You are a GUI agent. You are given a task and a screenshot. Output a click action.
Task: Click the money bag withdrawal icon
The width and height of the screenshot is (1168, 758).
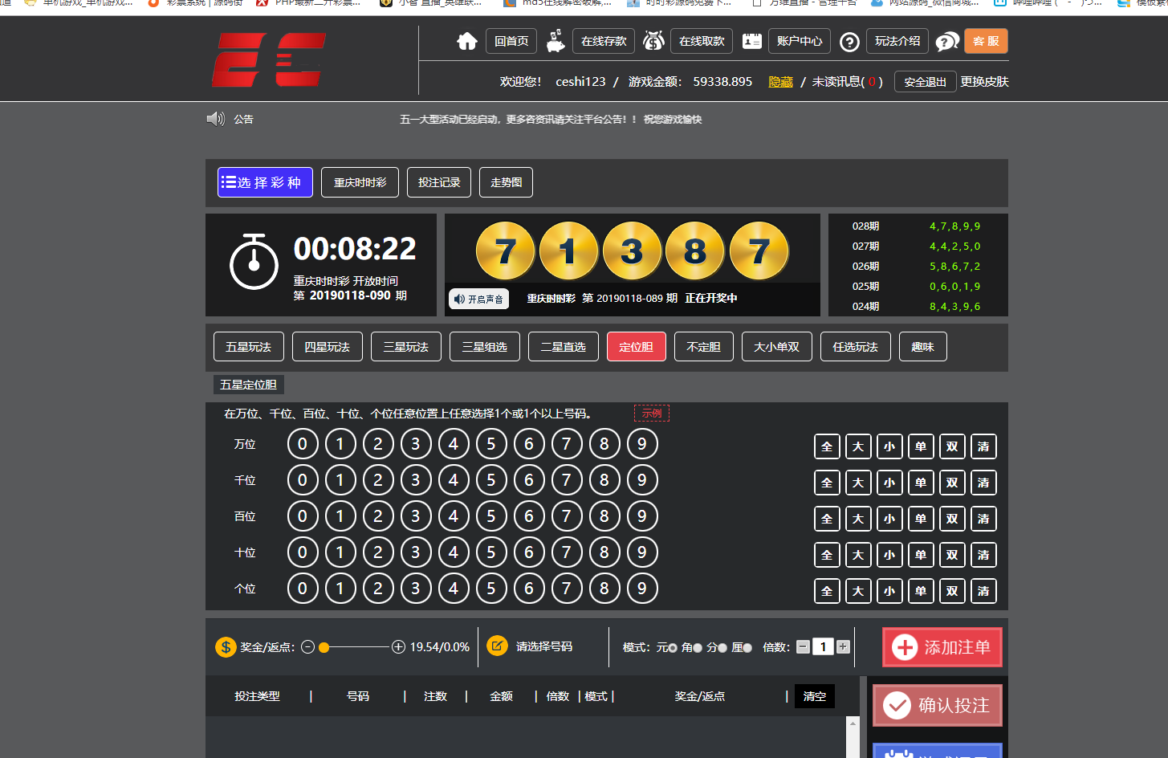(x=654, y=41)
